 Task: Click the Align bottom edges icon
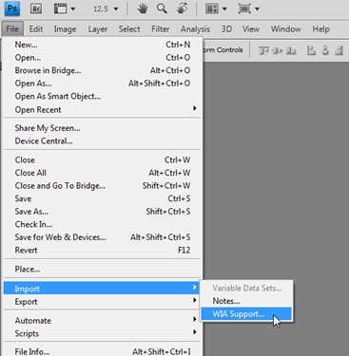291,50
